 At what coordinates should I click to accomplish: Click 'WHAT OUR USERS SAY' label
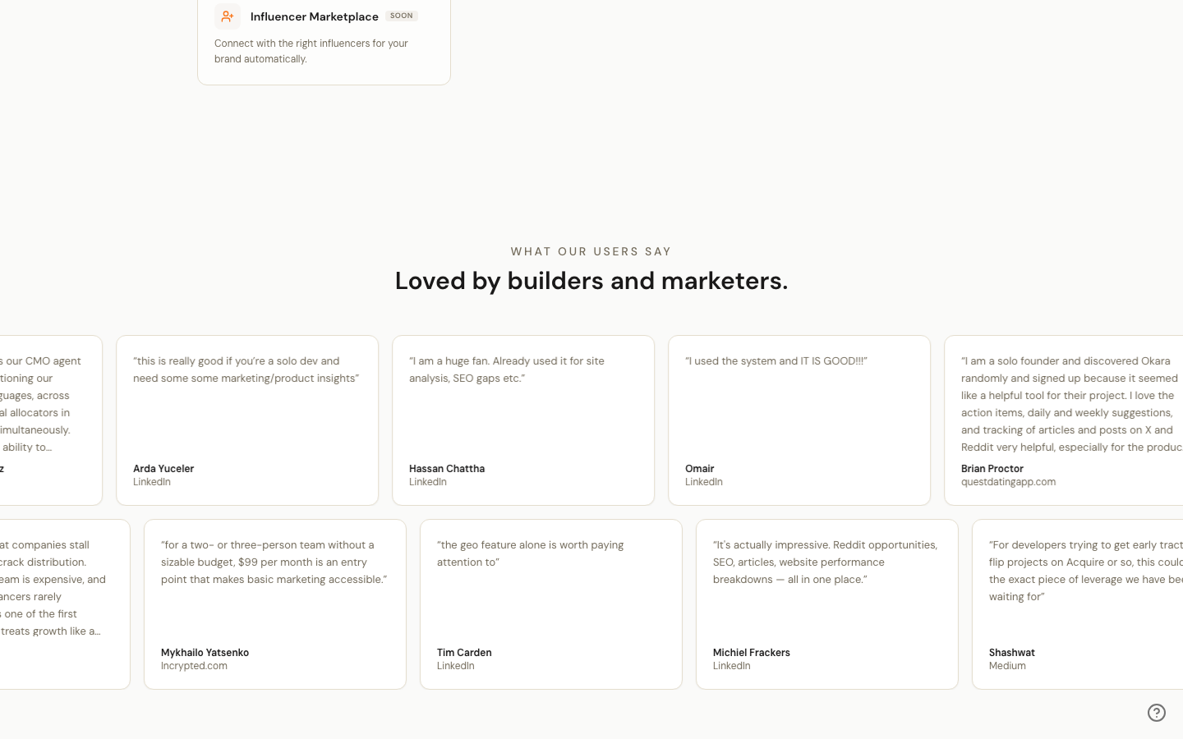point(591,251)
